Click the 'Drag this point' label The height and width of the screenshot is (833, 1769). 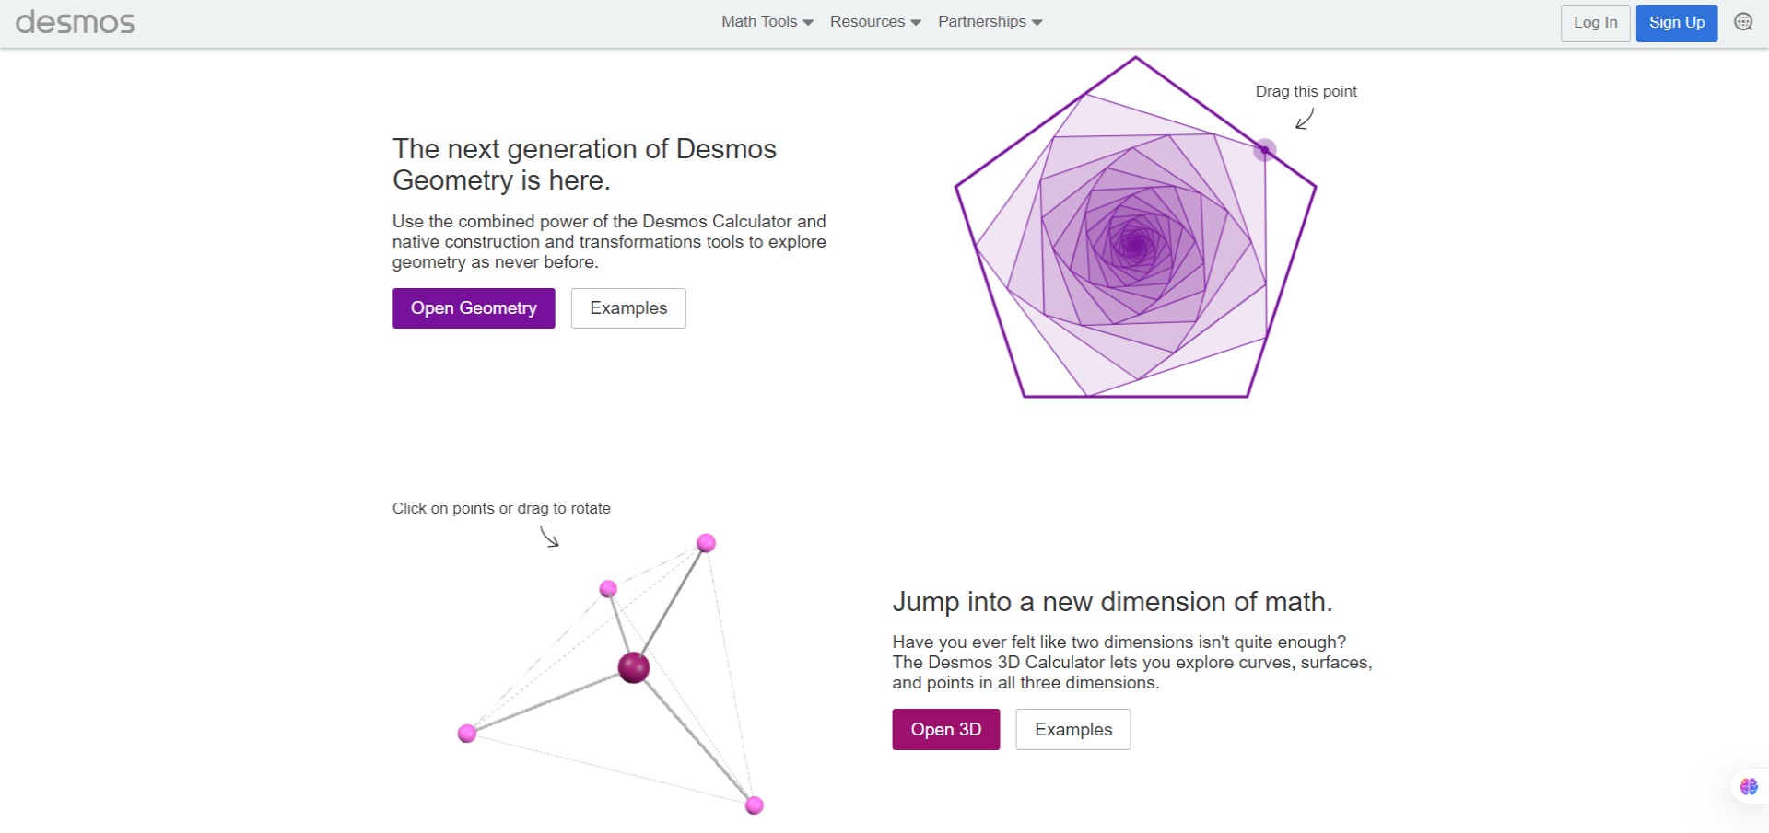click(x=1306, y=91)
